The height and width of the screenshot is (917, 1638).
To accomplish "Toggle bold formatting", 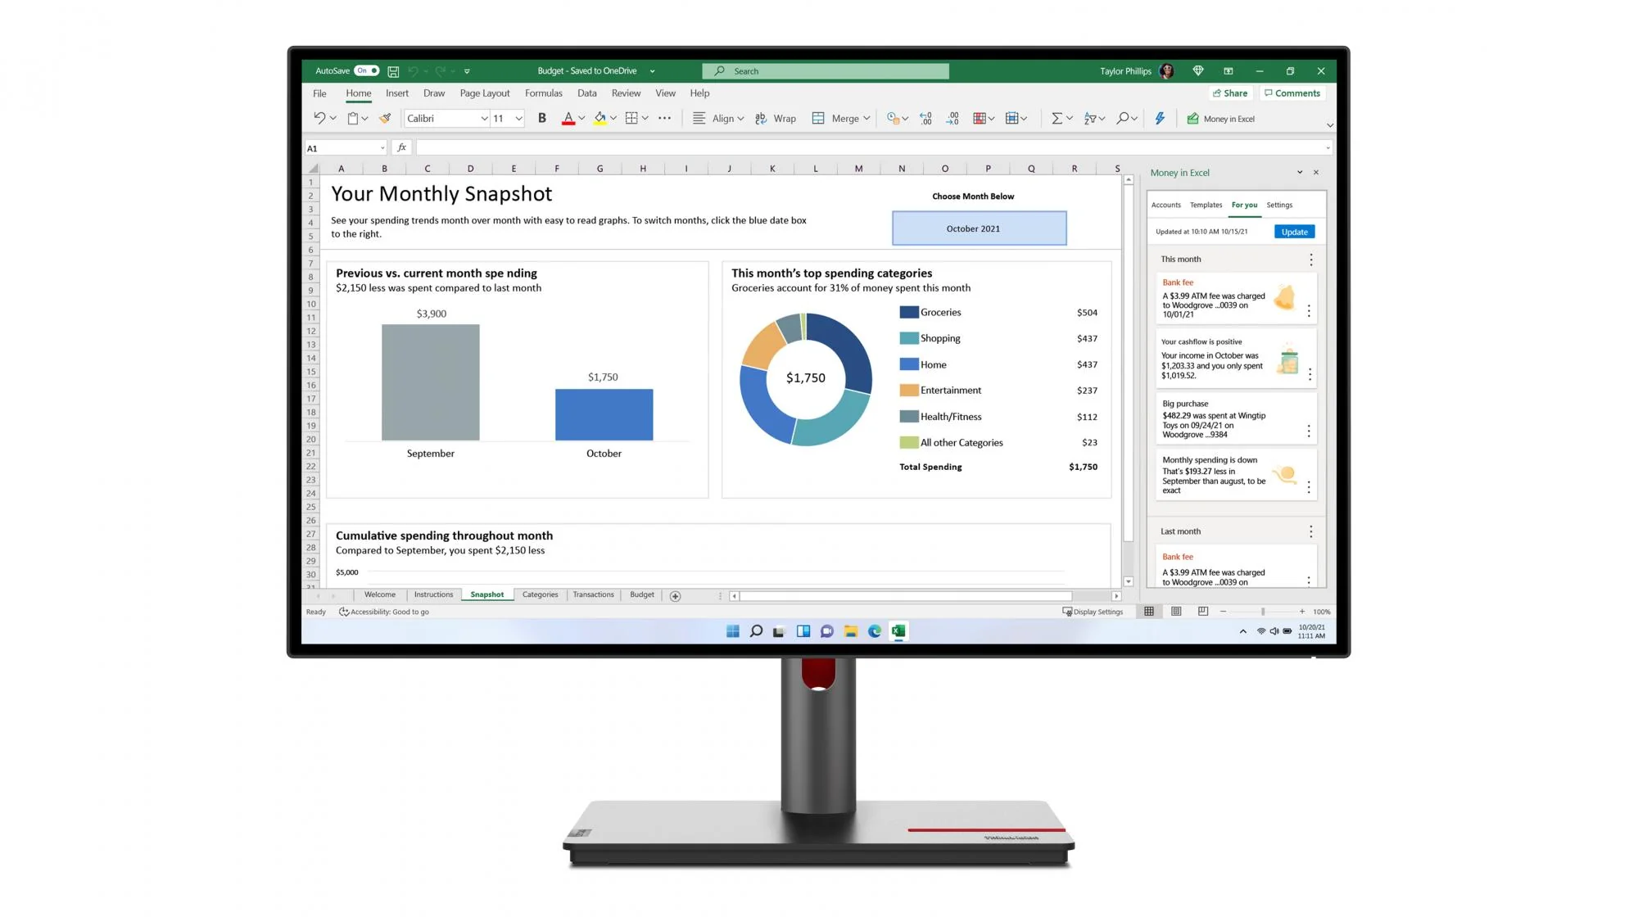I will tap(541, 118).
